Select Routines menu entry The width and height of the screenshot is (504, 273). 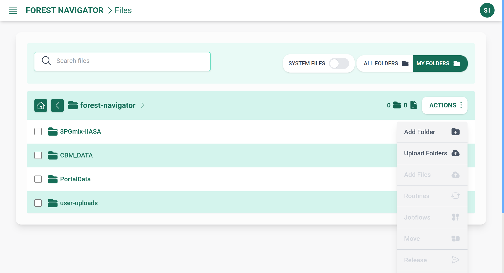432,196
